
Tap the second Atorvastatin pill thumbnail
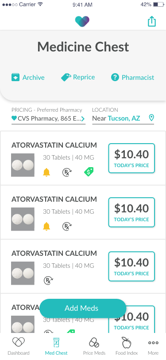pyautogui.click(x=23, y=219)
